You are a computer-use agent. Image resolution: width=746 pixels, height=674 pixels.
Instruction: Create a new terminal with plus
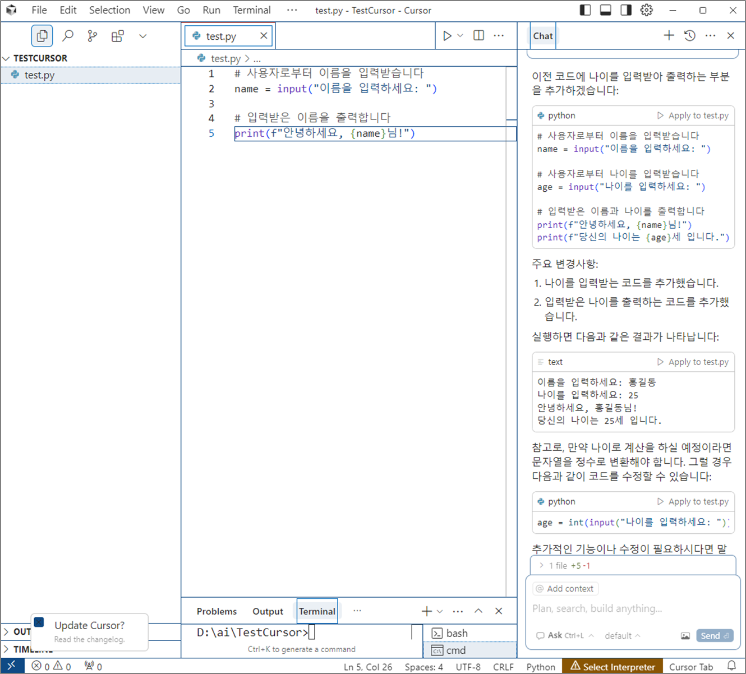pyautogui.click(x=427, y=611)
